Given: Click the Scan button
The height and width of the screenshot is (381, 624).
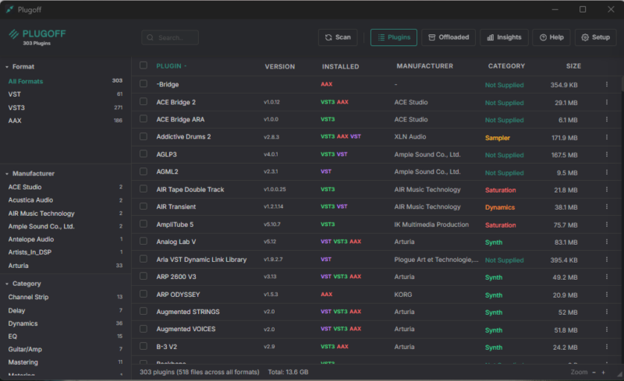Looking at the screenshot, I should [338, 37].
